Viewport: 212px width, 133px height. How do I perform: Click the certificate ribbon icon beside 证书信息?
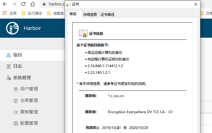pos(83,34)
